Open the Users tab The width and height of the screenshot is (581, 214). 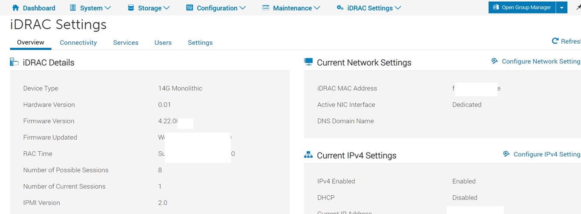coord(163,43)
